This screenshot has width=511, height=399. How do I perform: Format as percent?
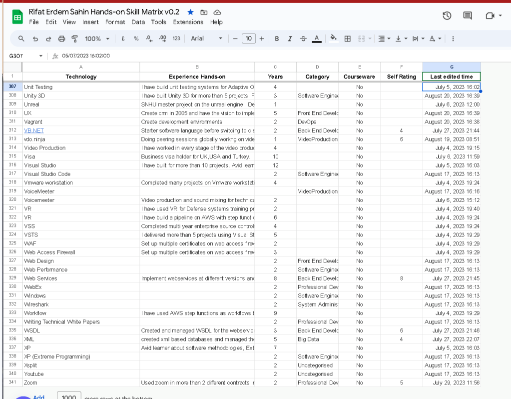coord(136,38)
